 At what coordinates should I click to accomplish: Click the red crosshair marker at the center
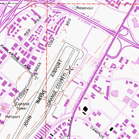pyautogui.click(x=69, y=69)
